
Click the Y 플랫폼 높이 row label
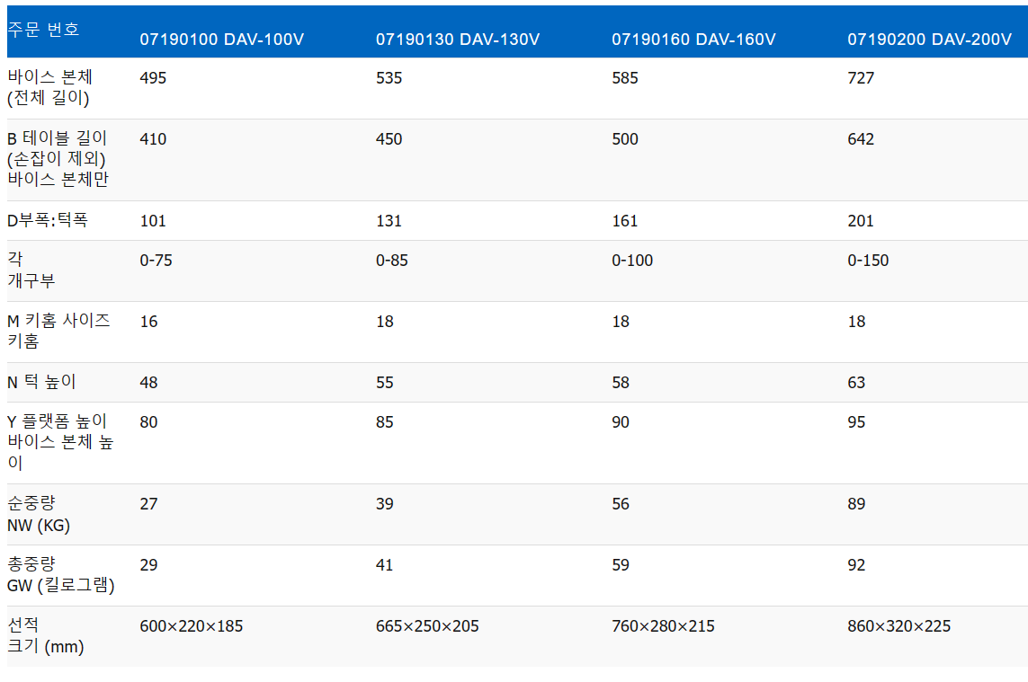pos(59,442)
